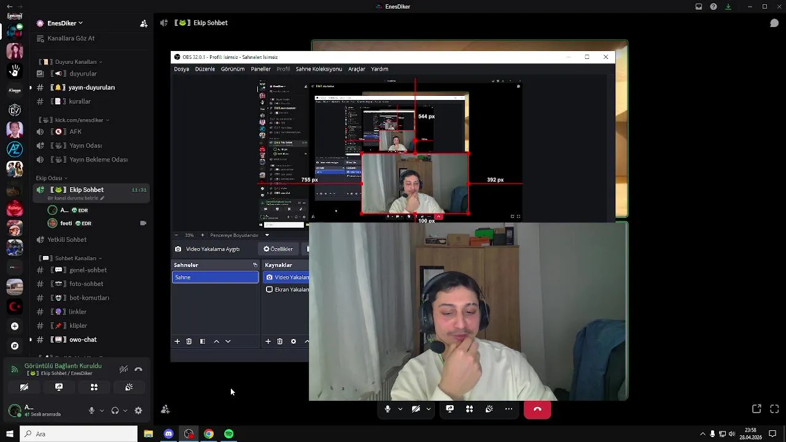Open microphone options arrow in call bar

400,409
